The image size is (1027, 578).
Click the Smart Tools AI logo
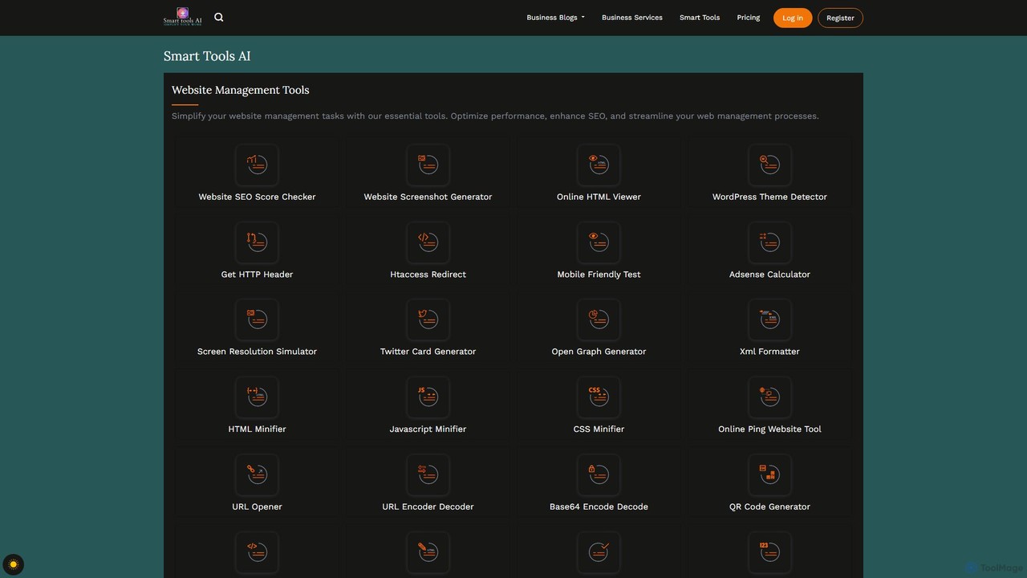pos(182,17)
